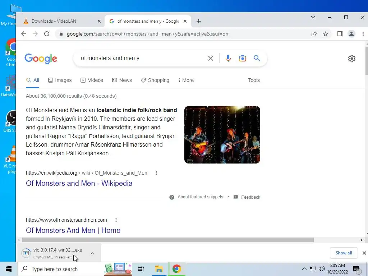Open the en.wikipedia.org result URL
368x276 pixels.
pyautogui.click(x=87, y=173)
